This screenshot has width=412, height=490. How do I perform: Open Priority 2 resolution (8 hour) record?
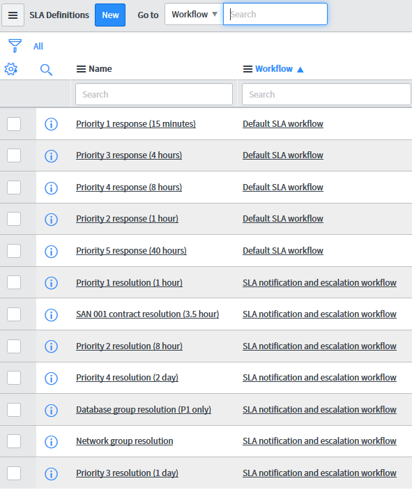(129, 346)
